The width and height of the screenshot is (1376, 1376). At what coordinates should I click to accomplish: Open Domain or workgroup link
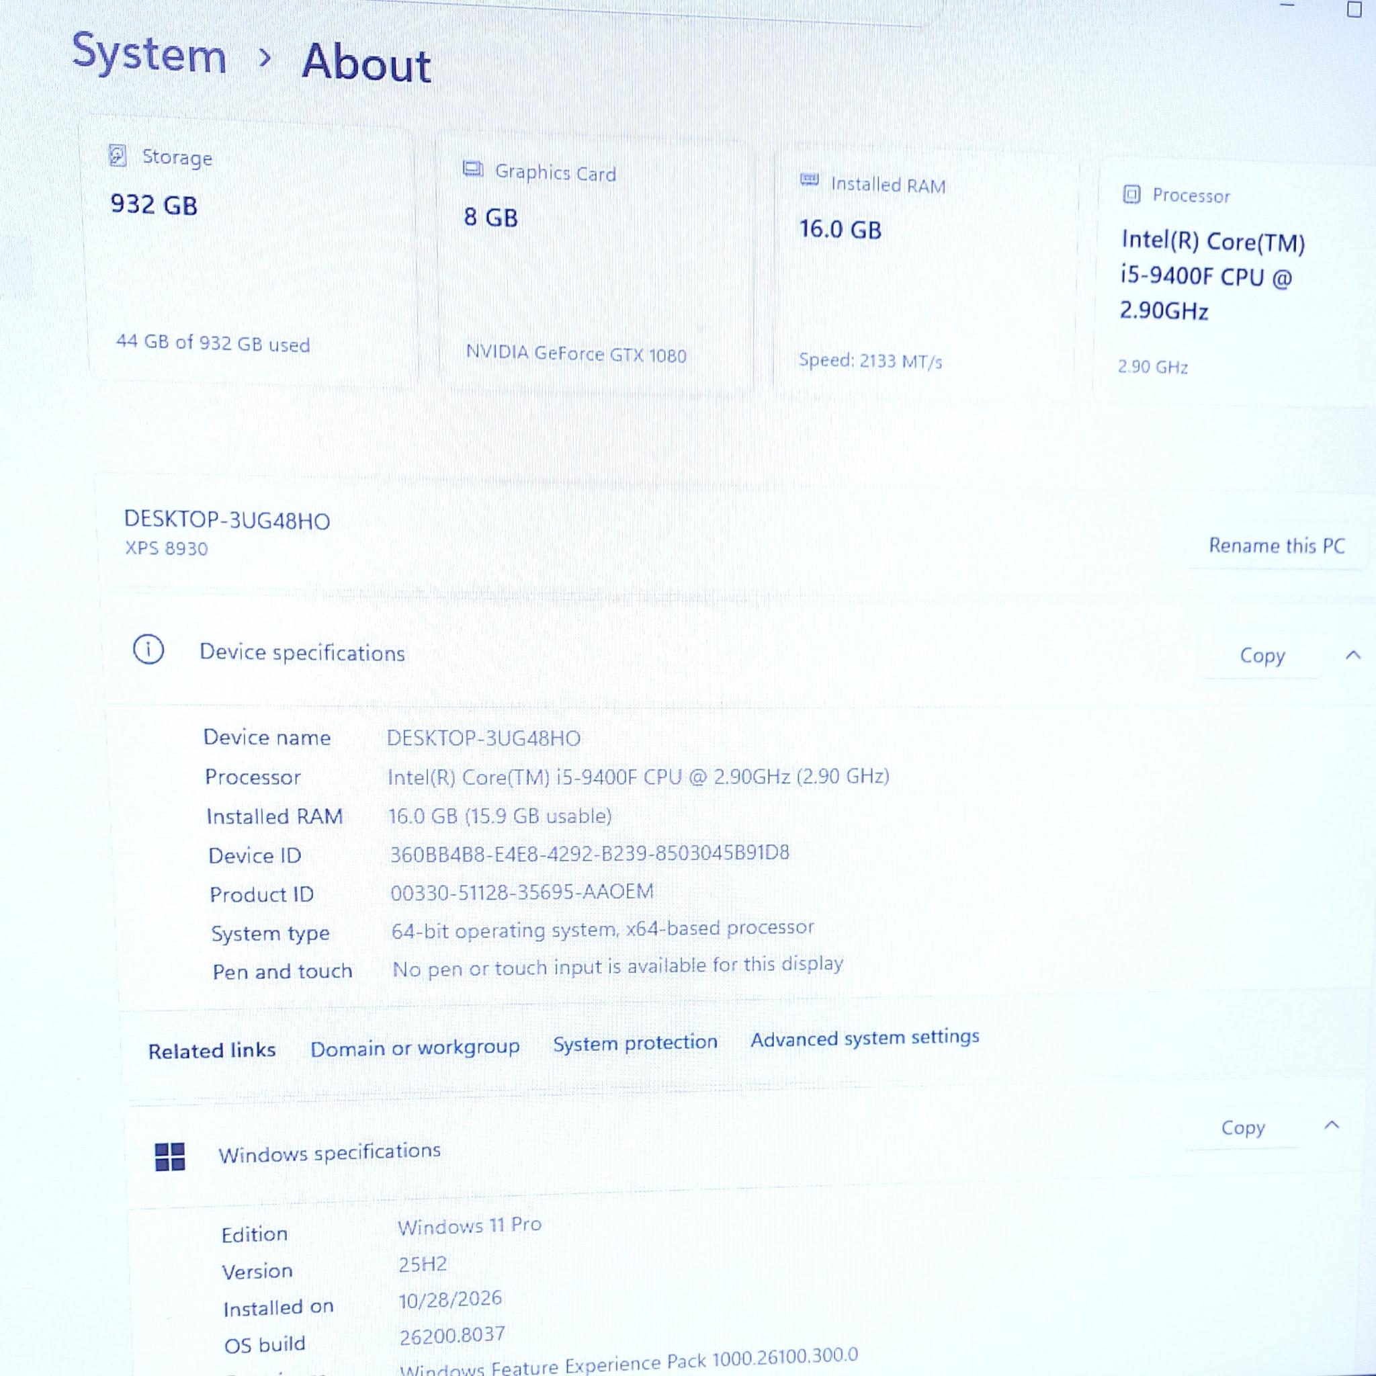[x=415, y=1047]
